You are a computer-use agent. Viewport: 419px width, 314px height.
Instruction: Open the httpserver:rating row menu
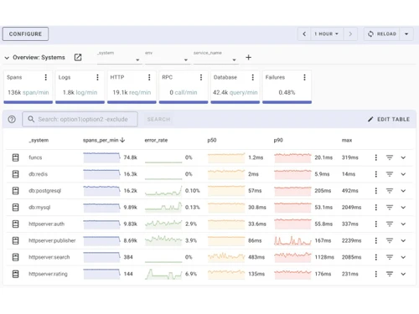[376, 274]
